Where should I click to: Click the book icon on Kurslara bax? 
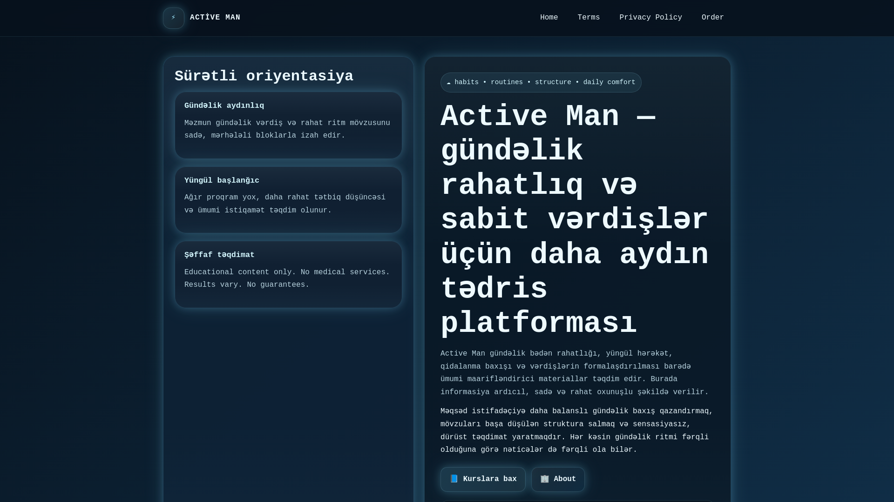click(454, 479)
